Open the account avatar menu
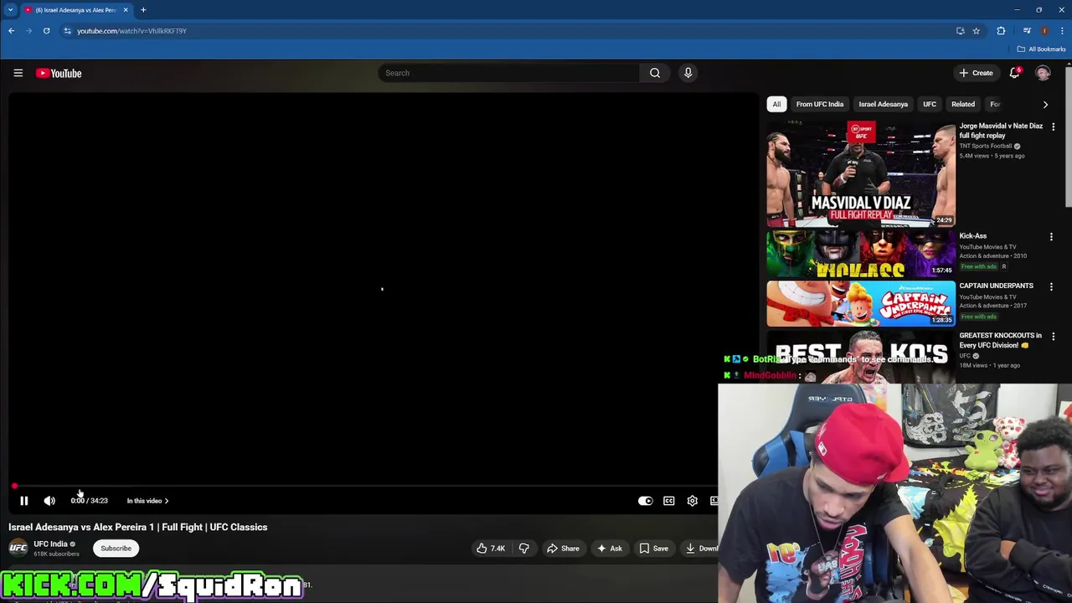This screenshot has height=603, width=1072. coord(1043,73)
